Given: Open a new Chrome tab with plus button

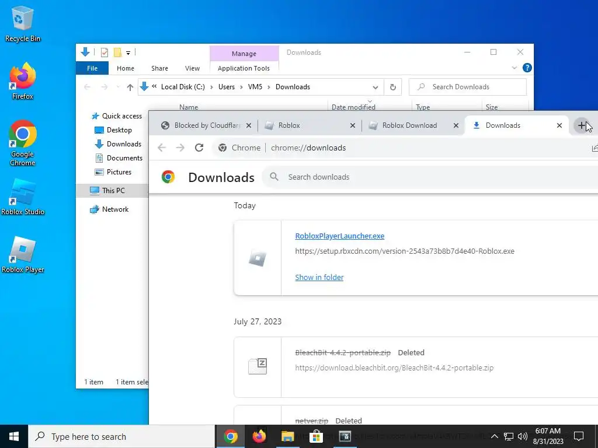Looking at the screenshot, I should (x=582, y=125).
